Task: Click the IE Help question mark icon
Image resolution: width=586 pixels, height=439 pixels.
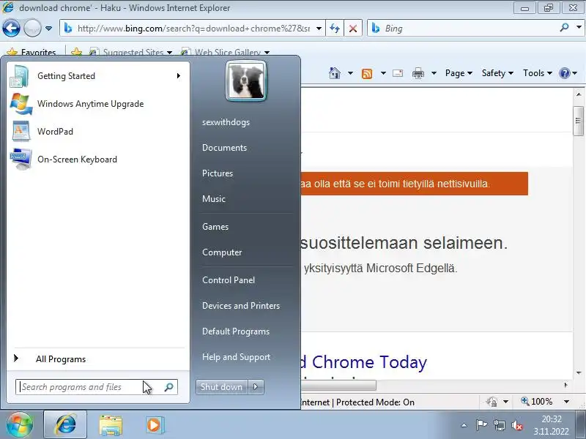Action: [564, 73]
